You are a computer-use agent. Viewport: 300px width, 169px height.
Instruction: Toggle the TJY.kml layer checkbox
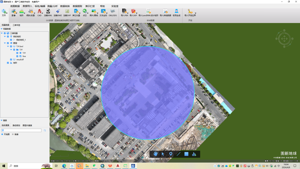pos(11,46)
